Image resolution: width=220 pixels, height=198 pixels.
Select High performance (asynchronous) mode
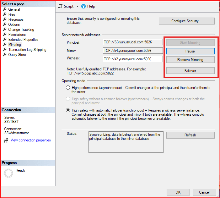[x=68, y=88]
